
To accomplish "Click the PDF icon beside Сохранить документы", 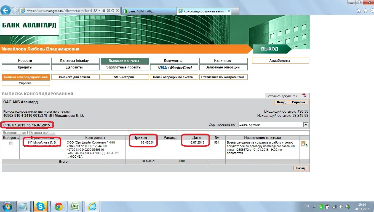I will (304, 96).
